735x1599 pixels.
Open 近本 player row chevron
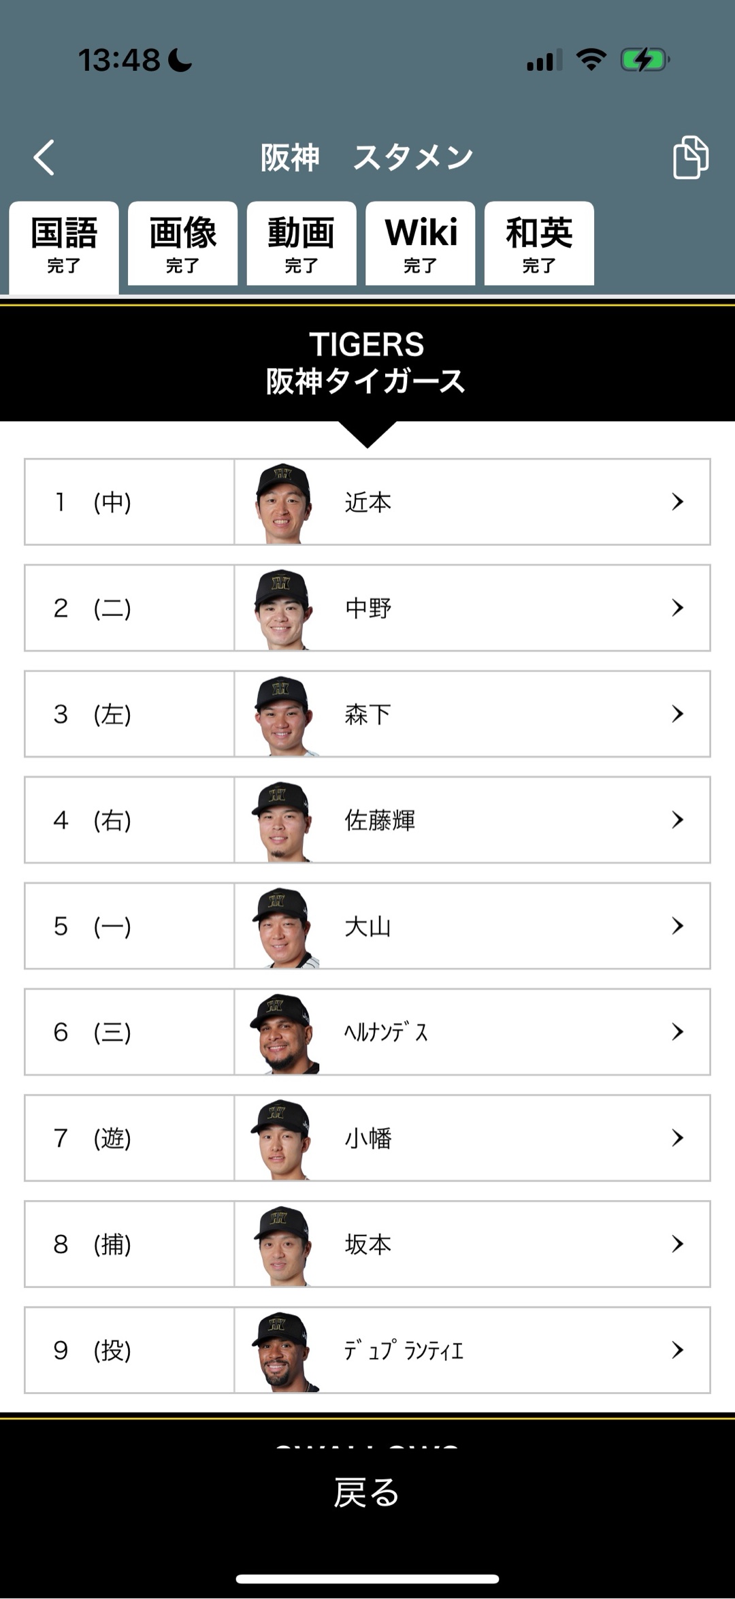677,502
